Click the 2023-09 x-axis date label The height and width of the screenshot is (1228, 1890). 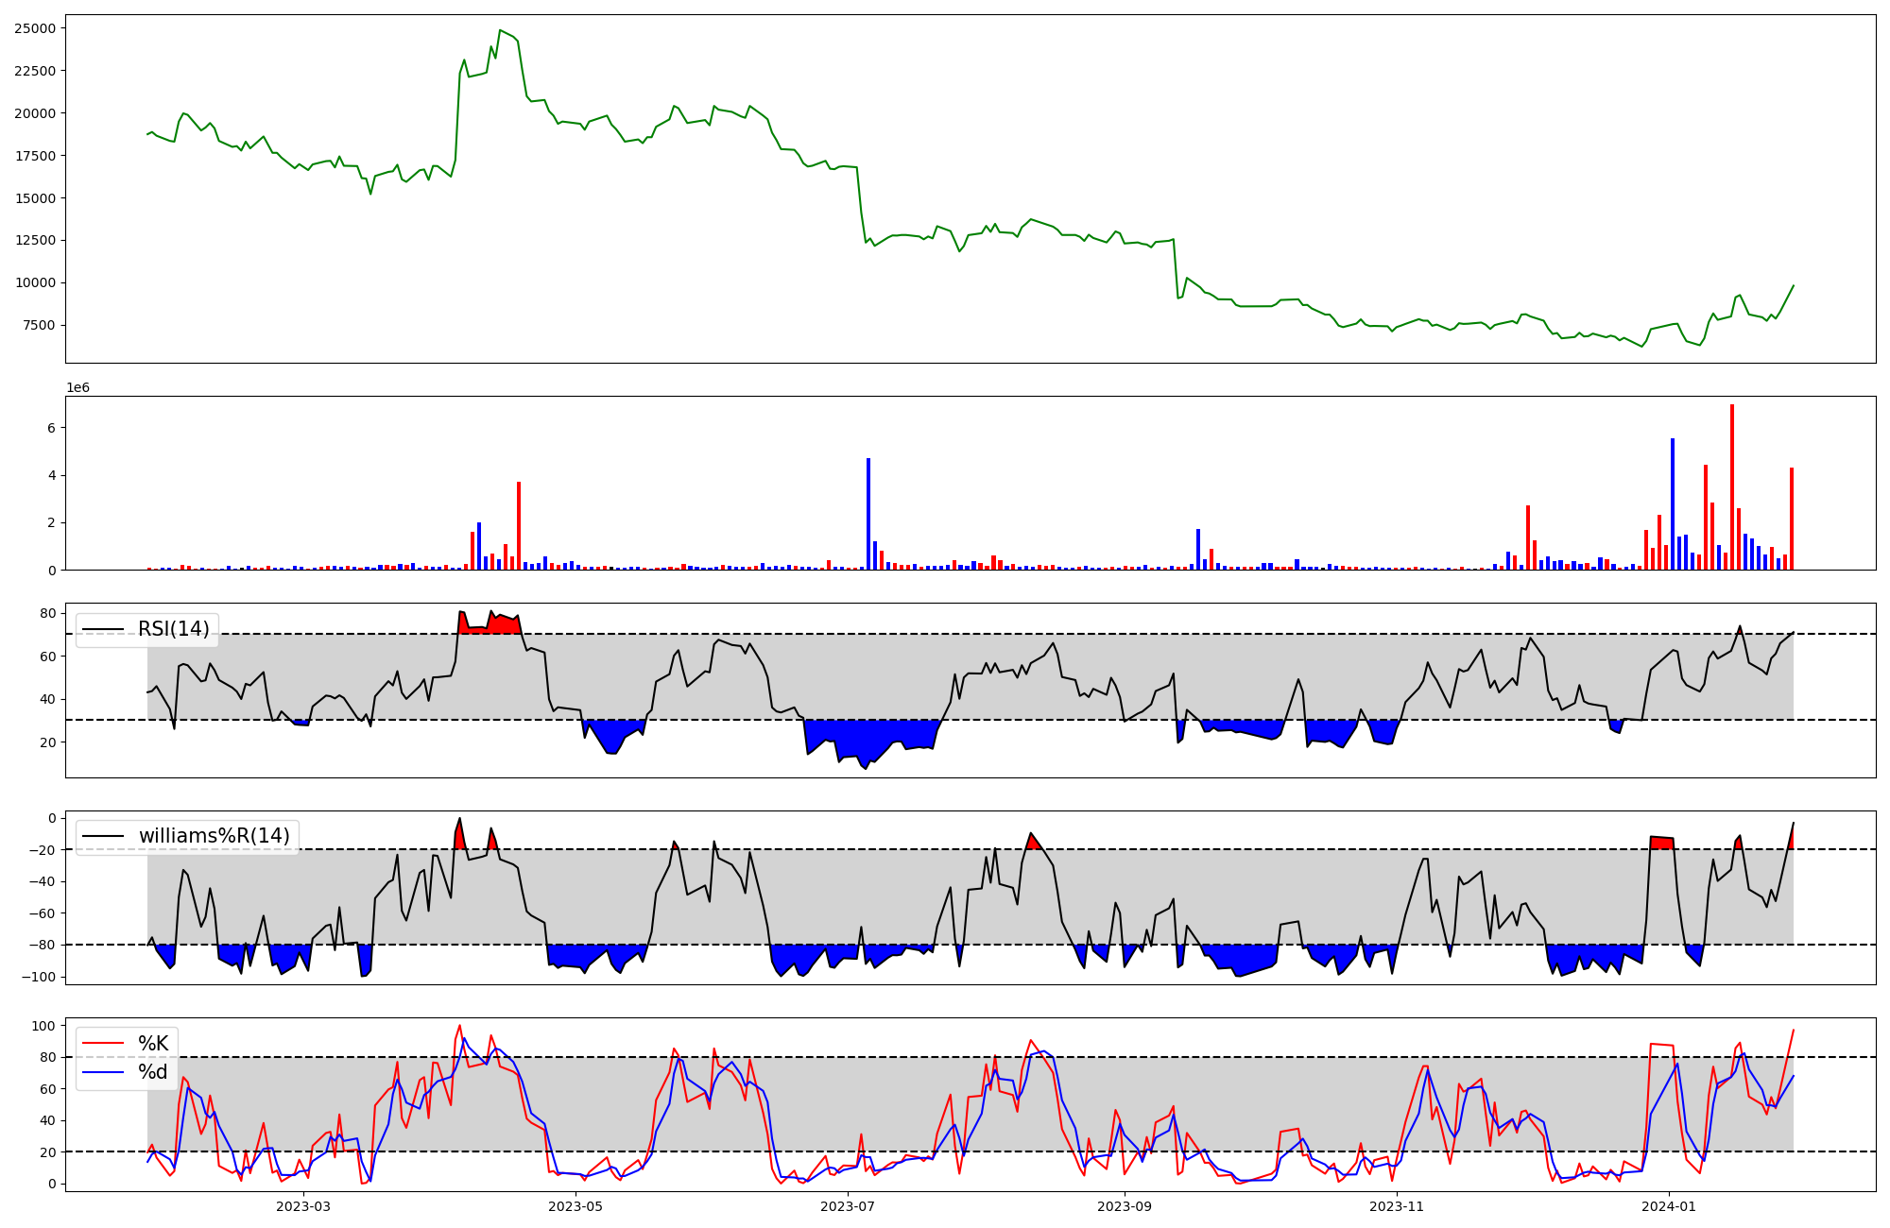[1125, 1206]
